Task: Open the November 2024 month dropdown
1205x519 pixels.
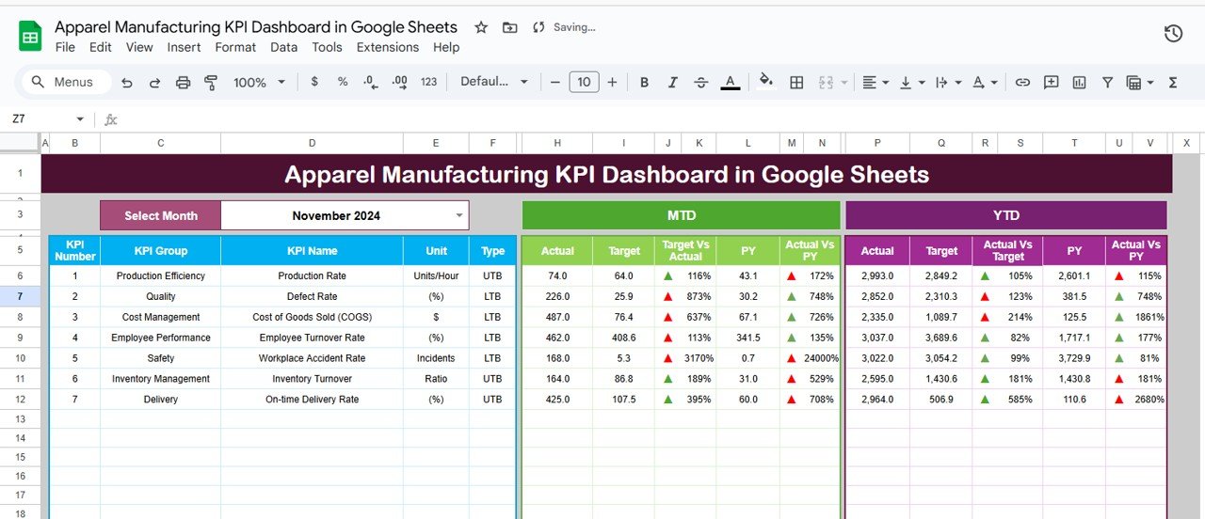Action: click(x=459, y=215)
